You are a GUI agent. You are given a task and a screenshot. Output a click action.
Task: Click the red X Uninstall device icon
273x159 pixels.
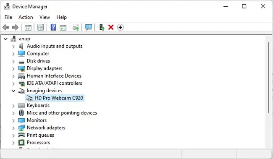pos(111,27)
